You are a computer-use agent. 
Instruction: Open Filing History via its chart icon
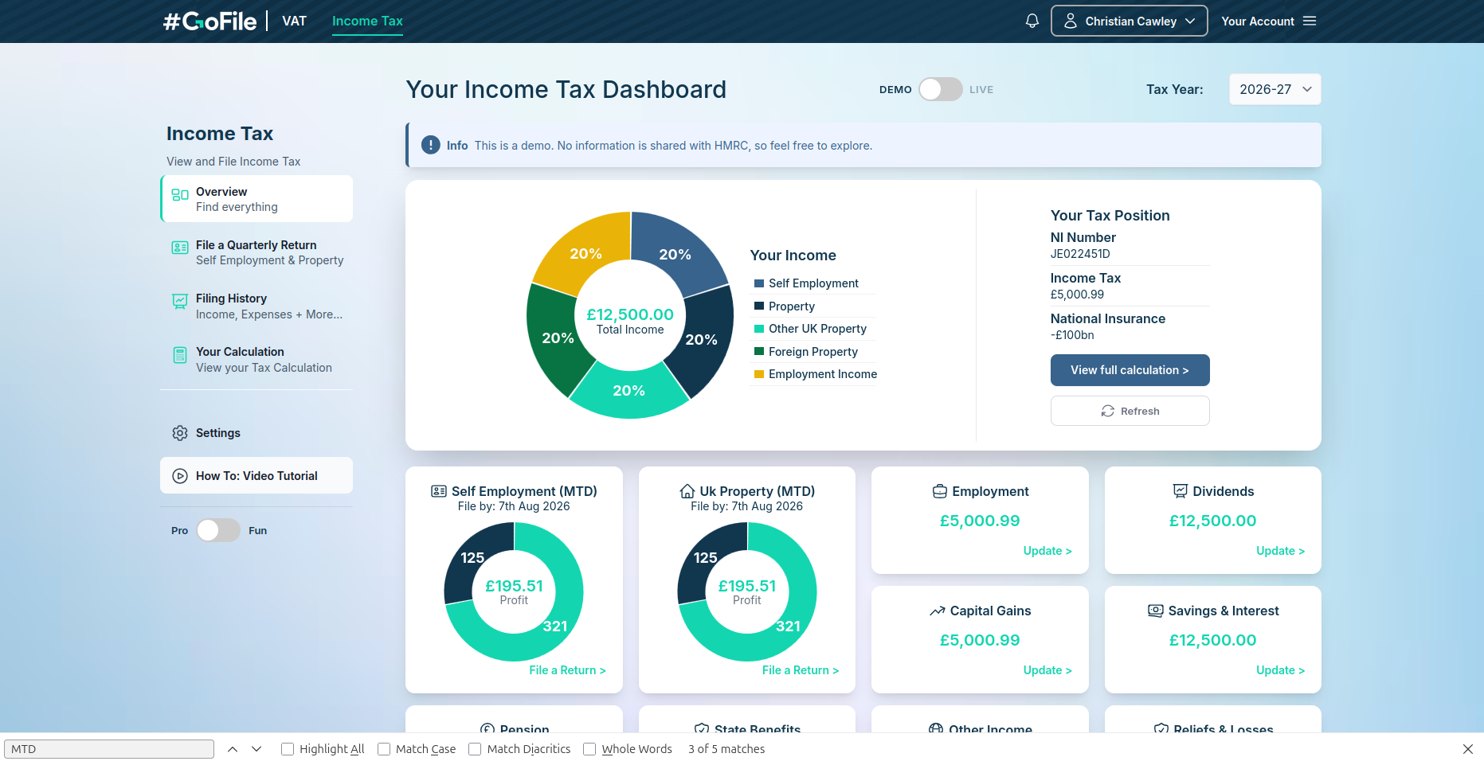click(x=178, y=302)
